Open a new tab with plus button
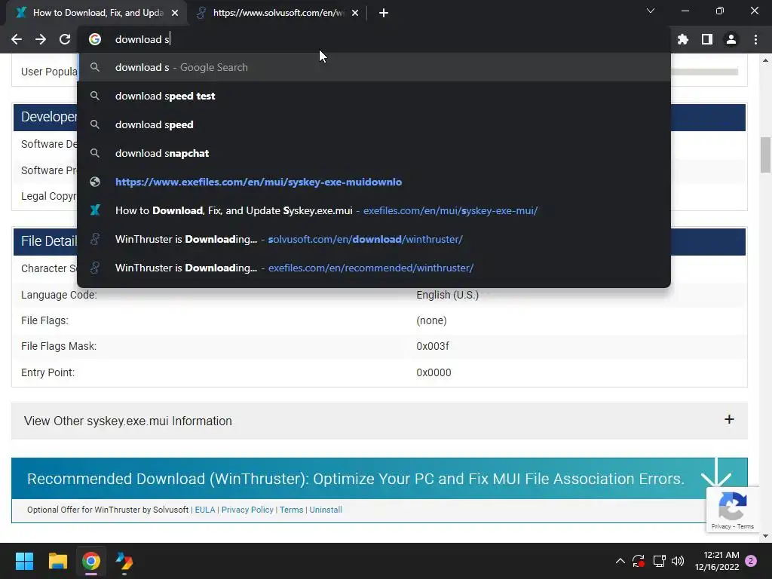 (x=384, y=13)
